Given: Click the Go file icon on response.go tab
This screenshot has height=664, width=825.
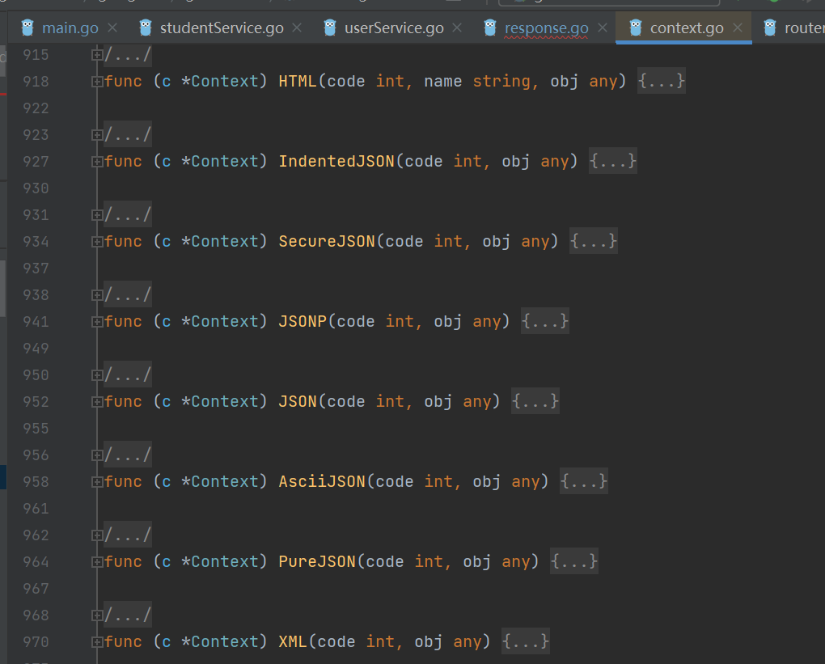Looking at the screenshot, I should [x=490, y=28].
